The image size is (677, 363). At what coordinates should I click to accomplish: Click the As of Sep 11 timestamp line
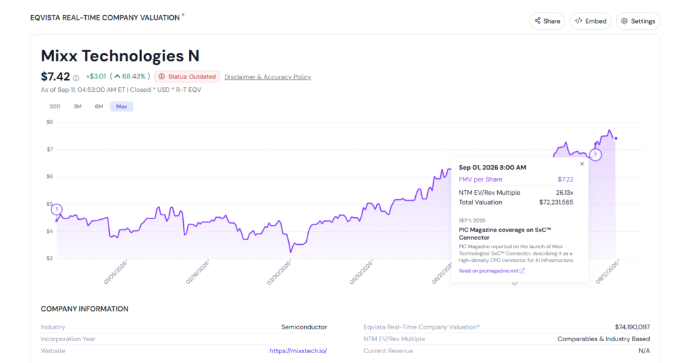pyautogui.click(x=121, y=90)
